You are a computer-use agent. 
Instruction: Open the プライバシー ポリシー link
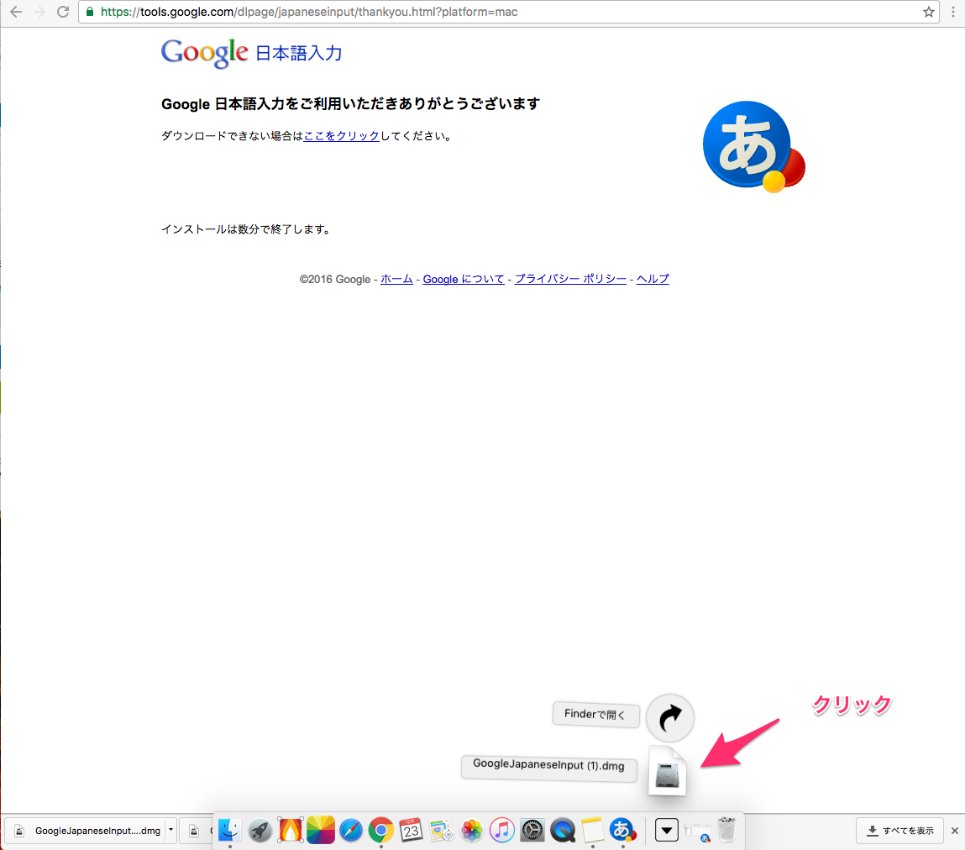point(570,279)
